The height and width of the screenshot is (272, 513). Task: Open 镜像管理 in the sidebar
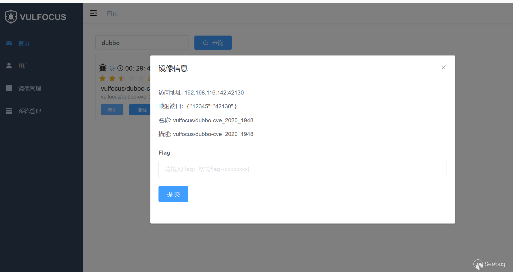pyautogui.click(x=42, y=88)
